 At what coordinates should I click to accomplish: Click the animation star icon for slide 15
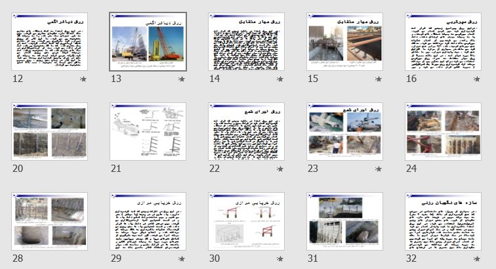379,79
